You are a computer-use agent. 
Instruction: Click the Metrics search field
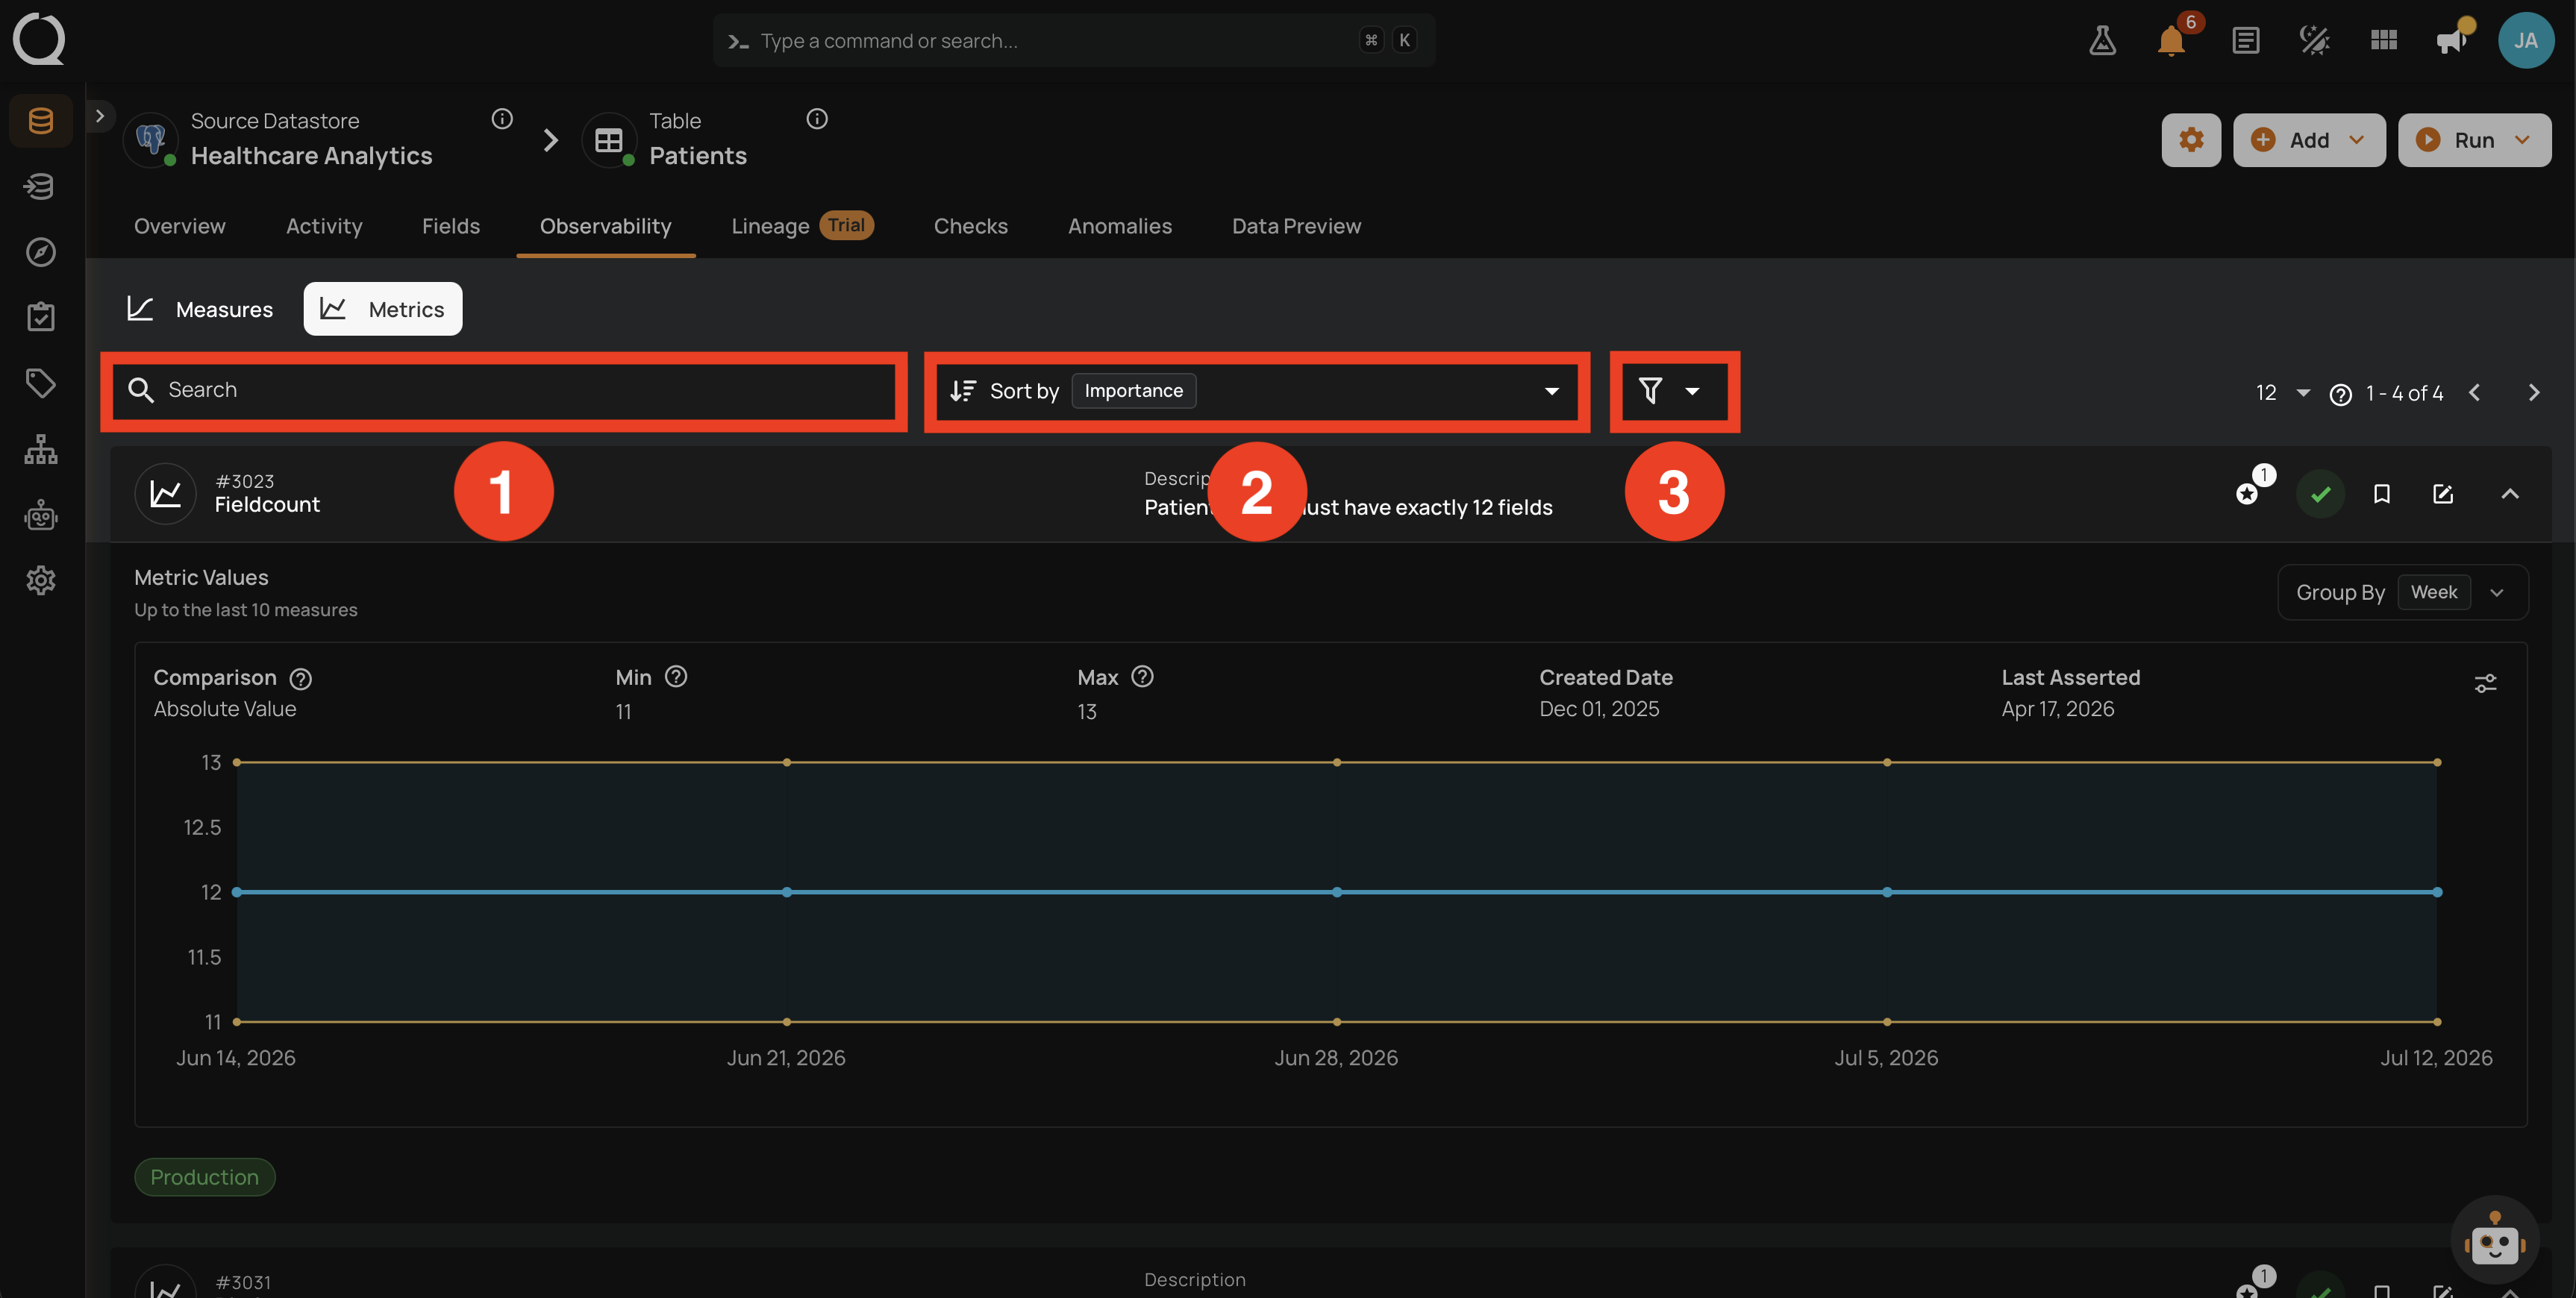(503, 391)
